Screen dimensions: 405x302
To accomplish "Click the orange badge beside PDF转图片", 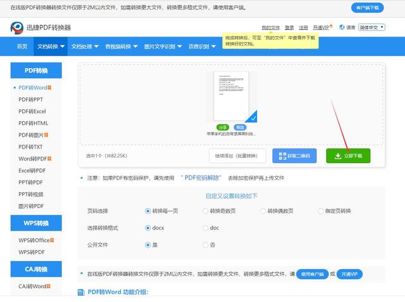I will click(46, 135).
